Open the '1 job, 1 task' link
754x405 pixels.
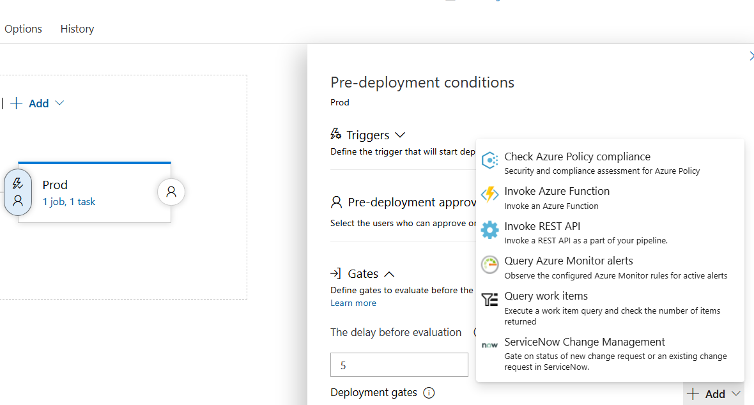point(69,201)
